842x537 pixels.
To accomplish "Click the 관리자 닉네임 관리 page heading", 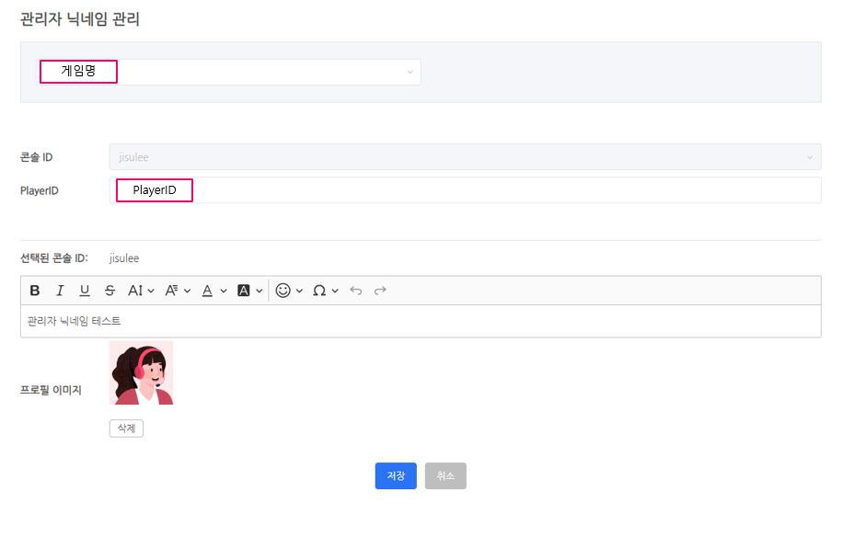I will tap(80, 19).
